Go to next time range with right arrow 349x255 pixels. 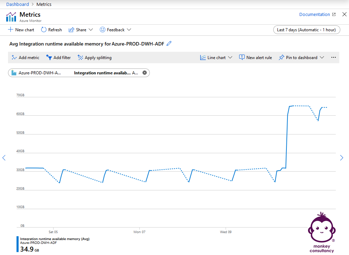[x=342, y=158]
